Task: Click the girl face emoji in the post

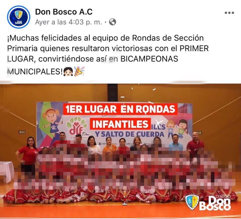Action: point(68,71)
